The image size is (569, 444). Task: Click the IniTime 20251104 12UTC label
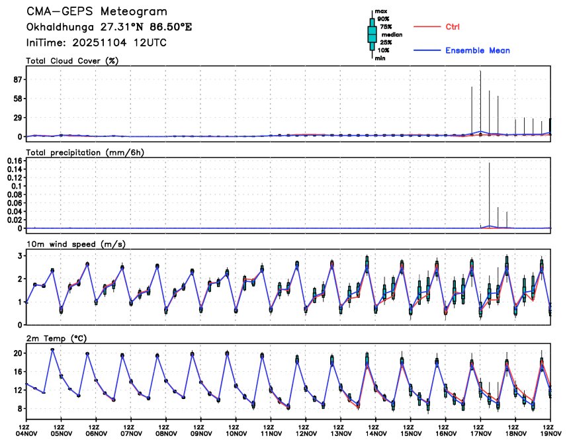point(96,43)
